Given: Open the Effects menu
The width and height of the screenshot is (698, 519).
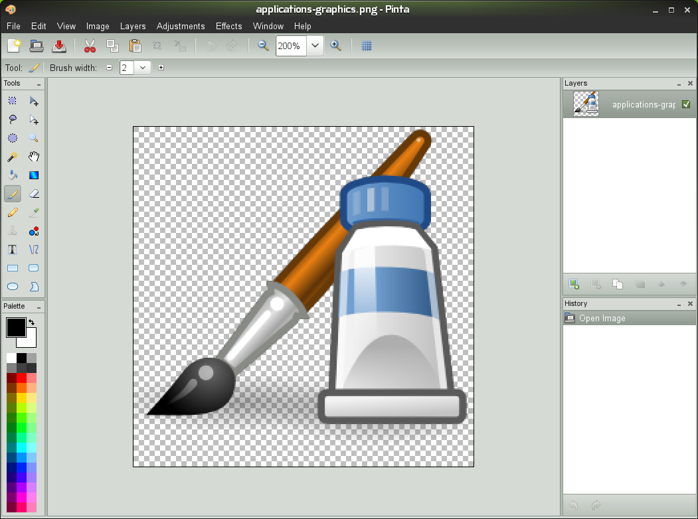Looking at the screenshot, I should (228, 26).
